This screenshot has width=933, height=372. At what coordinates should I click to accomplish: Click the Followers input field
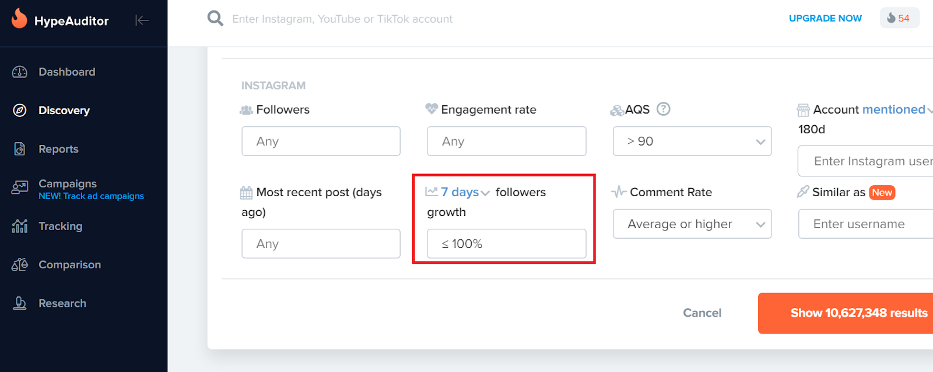[321, 141]
